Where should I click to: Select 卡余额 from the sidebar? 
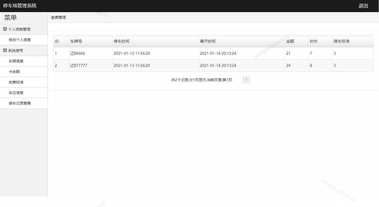point(14,71)
